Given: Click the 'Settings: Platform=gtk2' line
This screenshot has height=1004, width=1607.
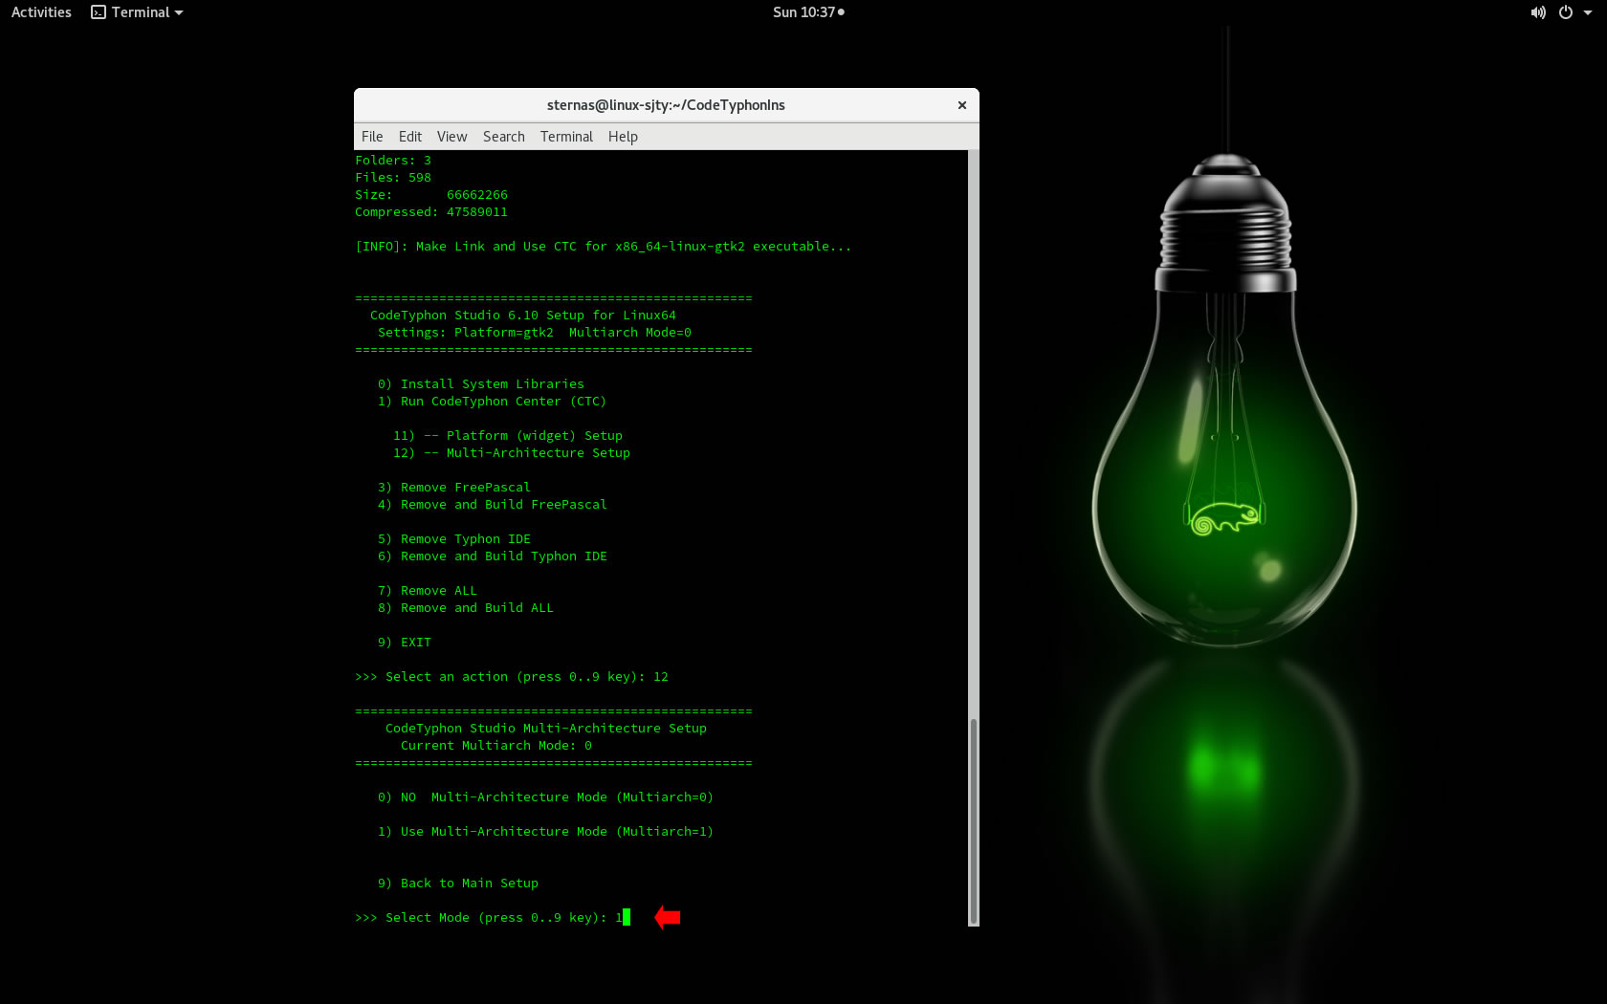Looking at the screenshot, I should 535,333.
